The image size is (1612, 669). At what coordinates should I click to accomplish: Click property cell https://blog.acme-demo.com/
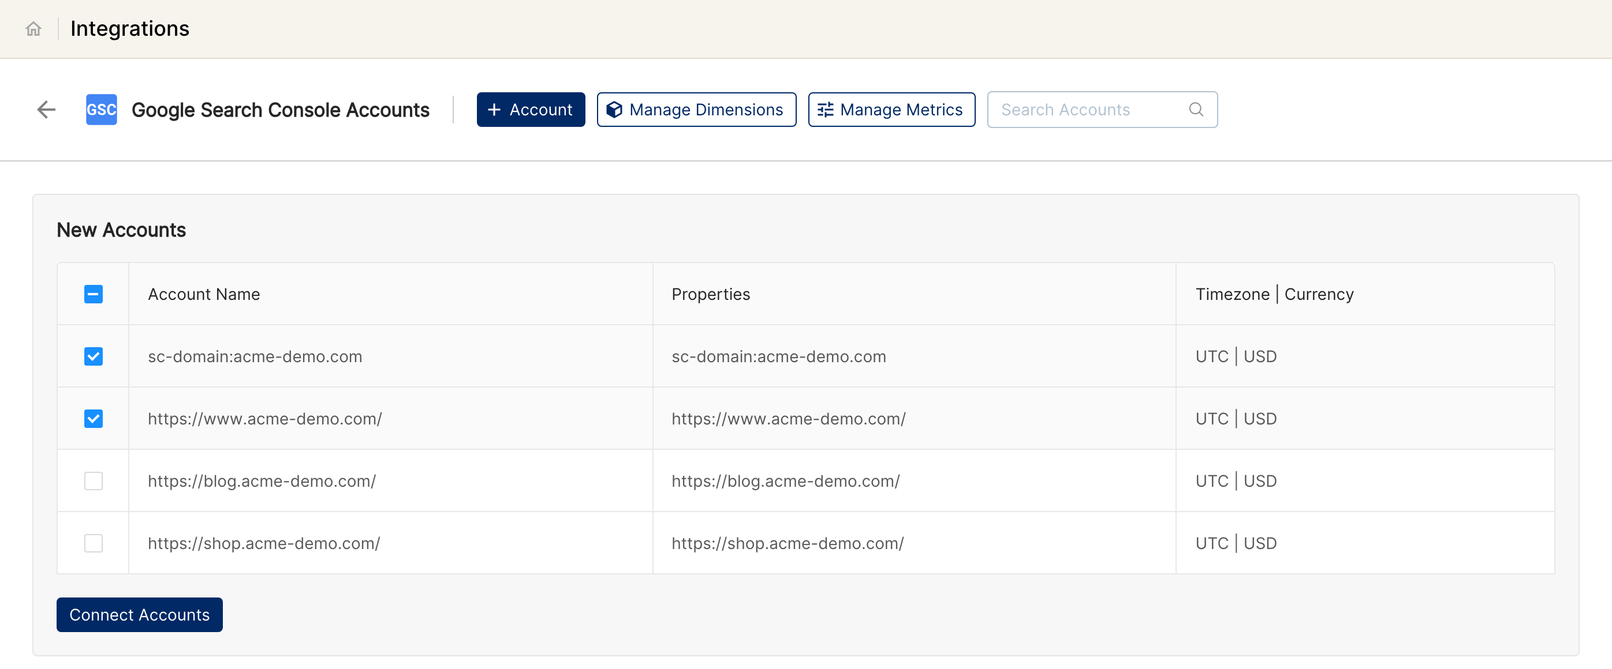(785, 481)
